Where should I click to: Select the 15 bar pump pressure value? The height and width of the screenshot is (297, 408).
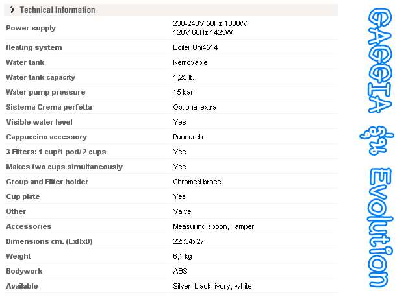tap(183, 92)
